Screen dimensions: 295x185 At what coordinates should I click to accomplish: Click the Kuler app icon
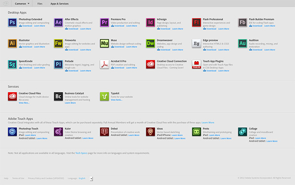click(59, 131)
